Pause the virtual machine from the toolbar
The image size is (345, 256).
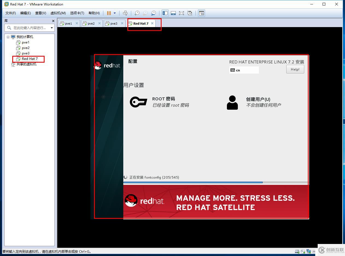click(109, 13)
